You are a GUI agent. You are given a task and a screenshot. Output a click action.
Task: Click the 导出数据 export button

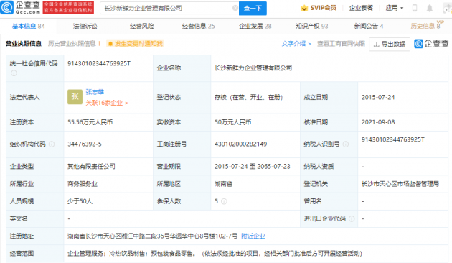click(x=390, y=44)
